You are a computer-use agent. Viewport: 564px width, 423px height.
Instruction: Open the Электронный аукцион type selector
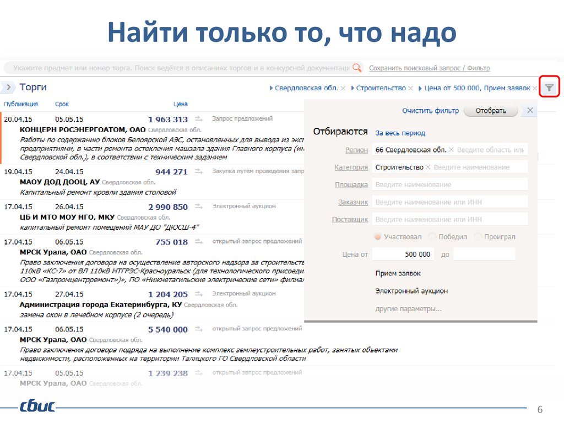(411, 291)
